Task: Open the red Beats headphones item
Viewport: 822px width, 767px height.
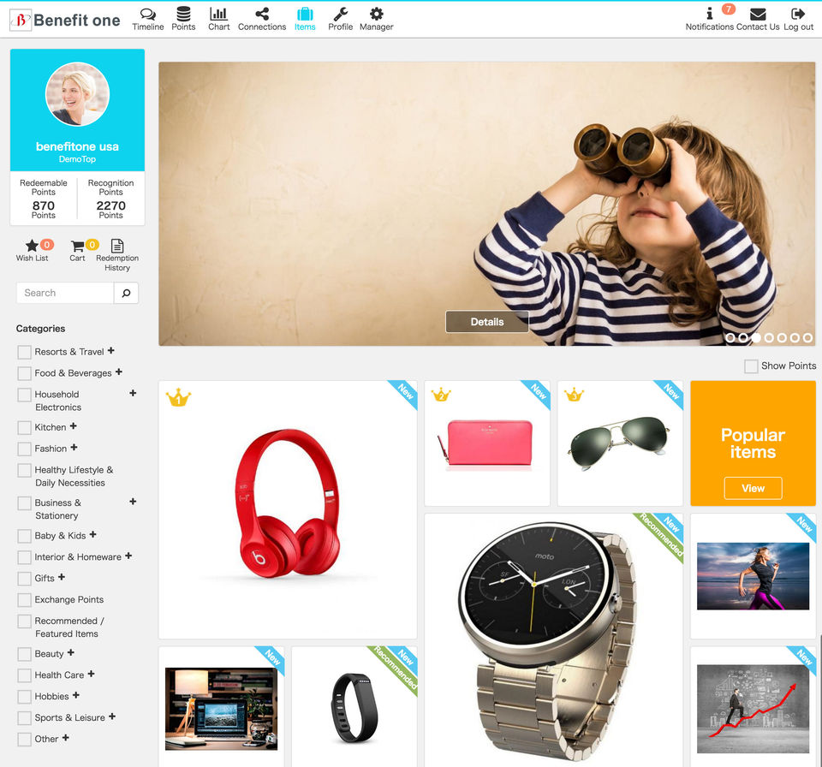Action: [x=288, y=510]
